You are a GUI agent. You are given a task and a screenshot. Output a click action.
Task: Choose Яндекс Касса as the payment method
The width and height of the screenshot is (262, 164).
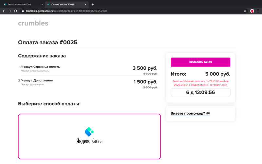tap(89, 136)
